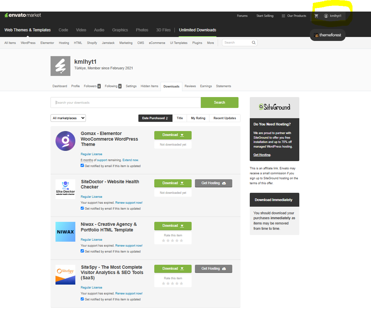Open the UI Templates category
The width and height of the screenshot is (371, 309).
tap(179, 43)
